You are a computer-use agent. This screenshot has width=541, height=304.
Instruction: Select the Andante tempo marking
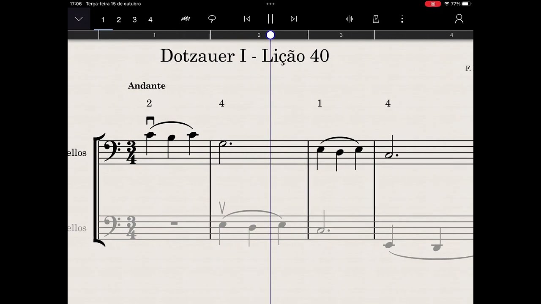147,86
